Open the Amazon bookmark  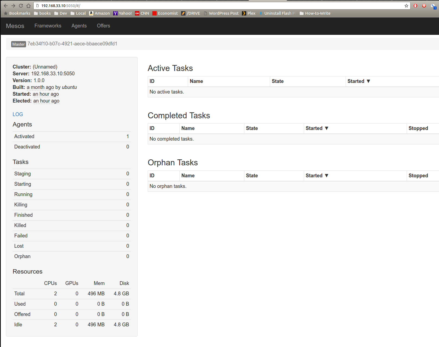(100, 13)
